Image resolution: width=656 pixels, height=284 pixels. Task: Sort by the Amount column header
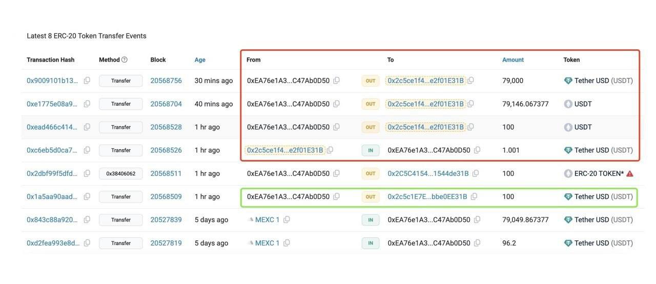(512, 60)
